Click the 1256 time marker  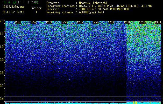(x=96, y=22)
